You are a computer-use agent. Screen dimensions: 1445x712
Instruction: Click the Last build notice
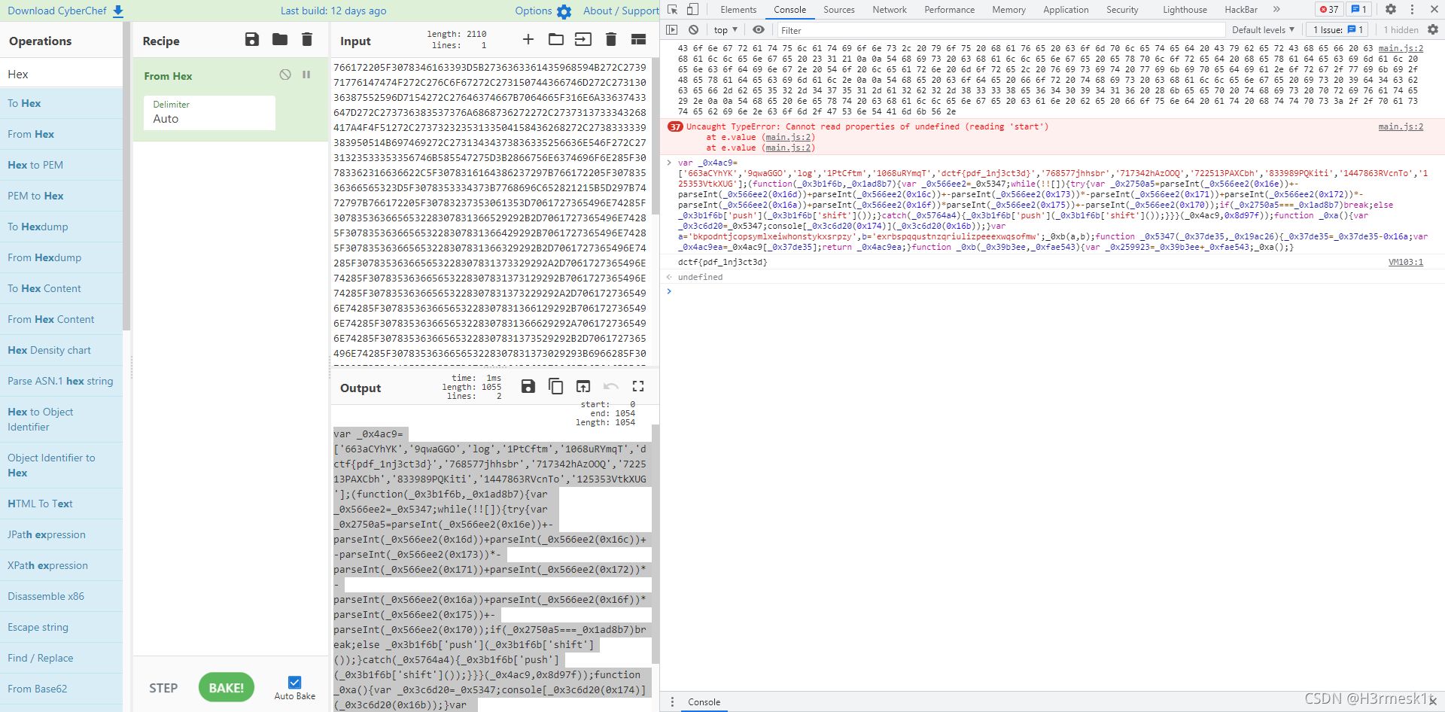point(333,11)
